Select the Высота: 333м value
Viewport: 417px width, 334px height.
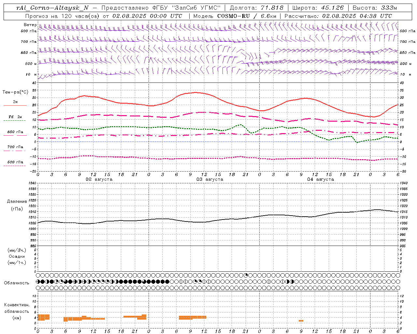point(375,8)
